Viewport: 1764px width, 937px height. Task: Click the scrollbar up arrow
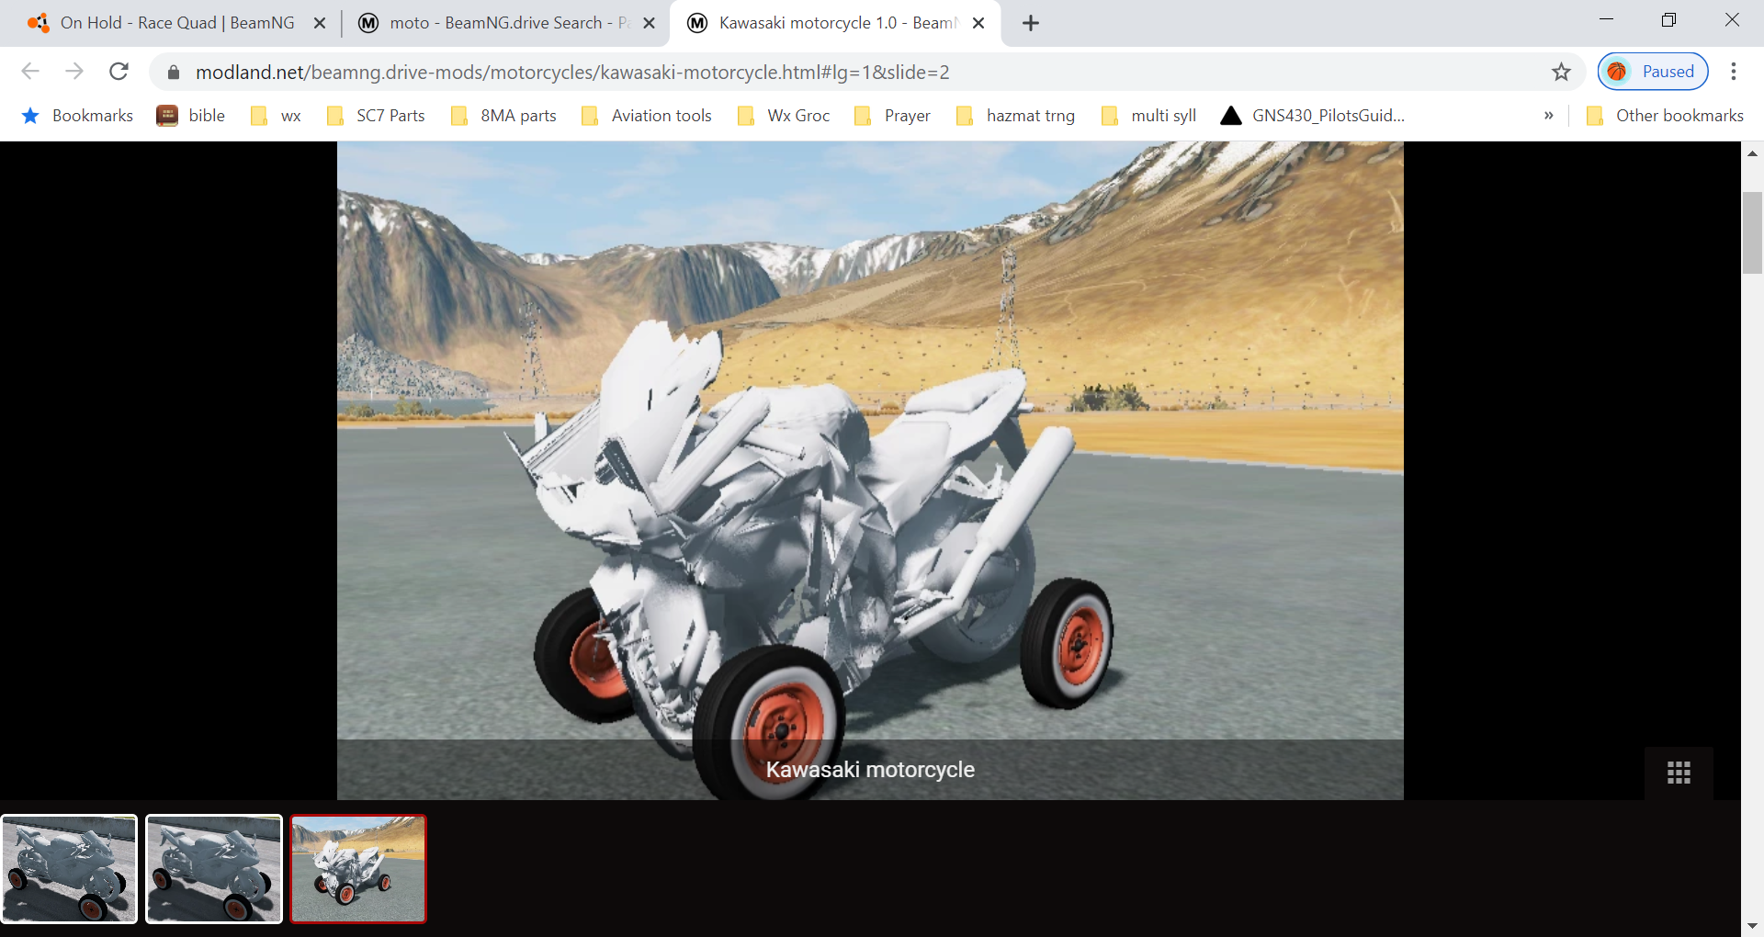[1752, 153]
